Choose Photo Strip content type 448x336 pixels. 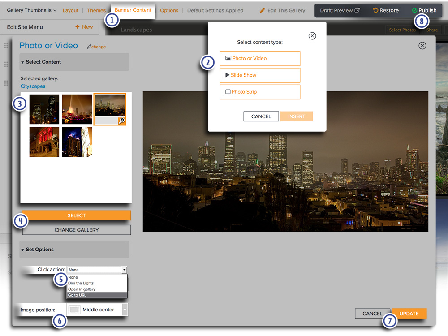click(260, 92)
